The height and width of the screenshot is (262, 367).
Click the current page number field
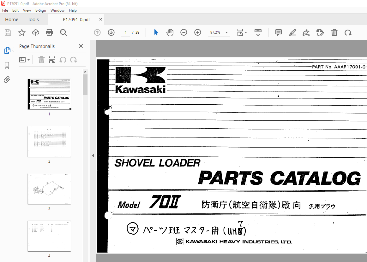[126, 32]
